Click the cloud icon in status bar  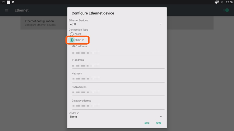point(3,2)
